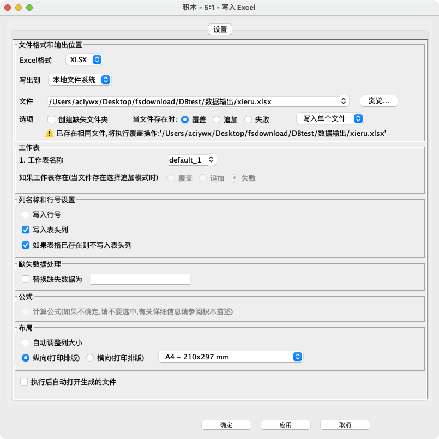Select the 追加 option for existing files
Image resolution: width=439 pixels, height=439 pixels.
click(217, 119)
